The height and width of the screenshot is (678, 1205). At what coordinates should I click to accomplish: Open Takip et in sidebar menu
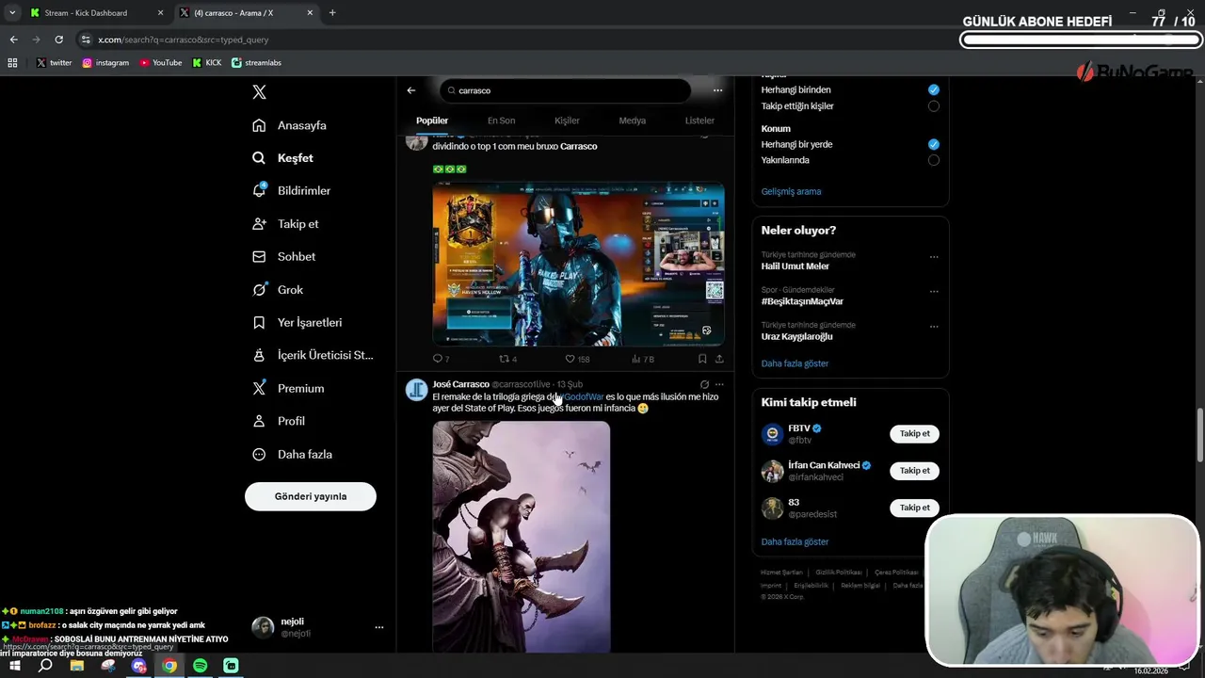(x=286, y=224)
